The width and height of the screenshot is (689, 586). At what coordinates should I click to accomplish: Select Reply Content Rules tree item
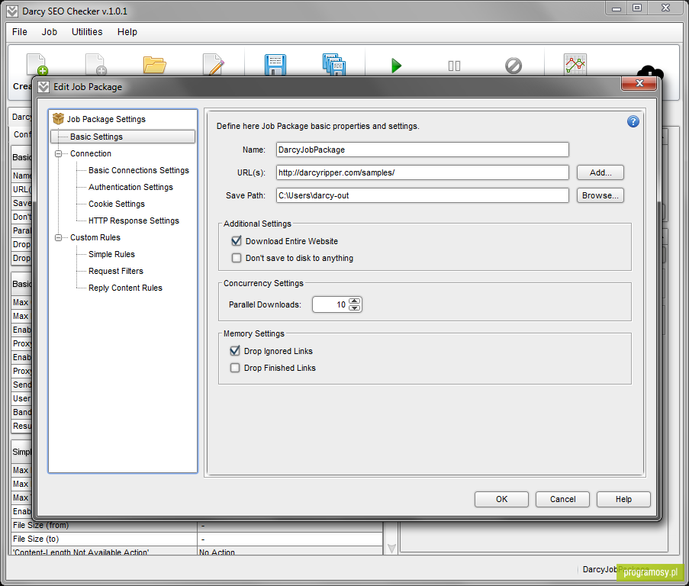pyautogui.click(x=125, y=288)
